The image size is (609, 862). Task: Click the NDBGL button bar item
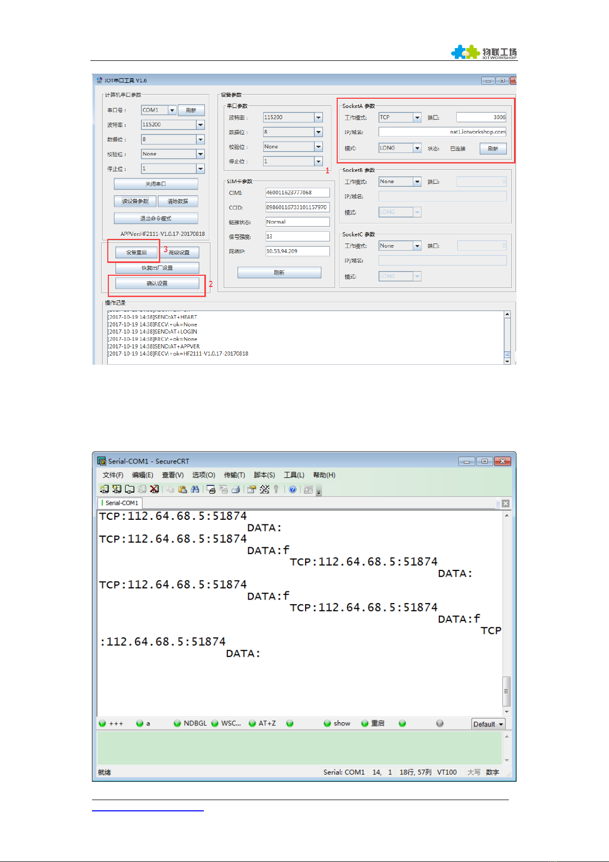190,723
